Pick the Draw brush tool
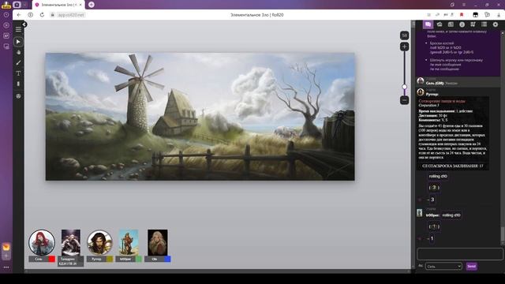Viewport: 505px width, 284px height. click(18, 63)
